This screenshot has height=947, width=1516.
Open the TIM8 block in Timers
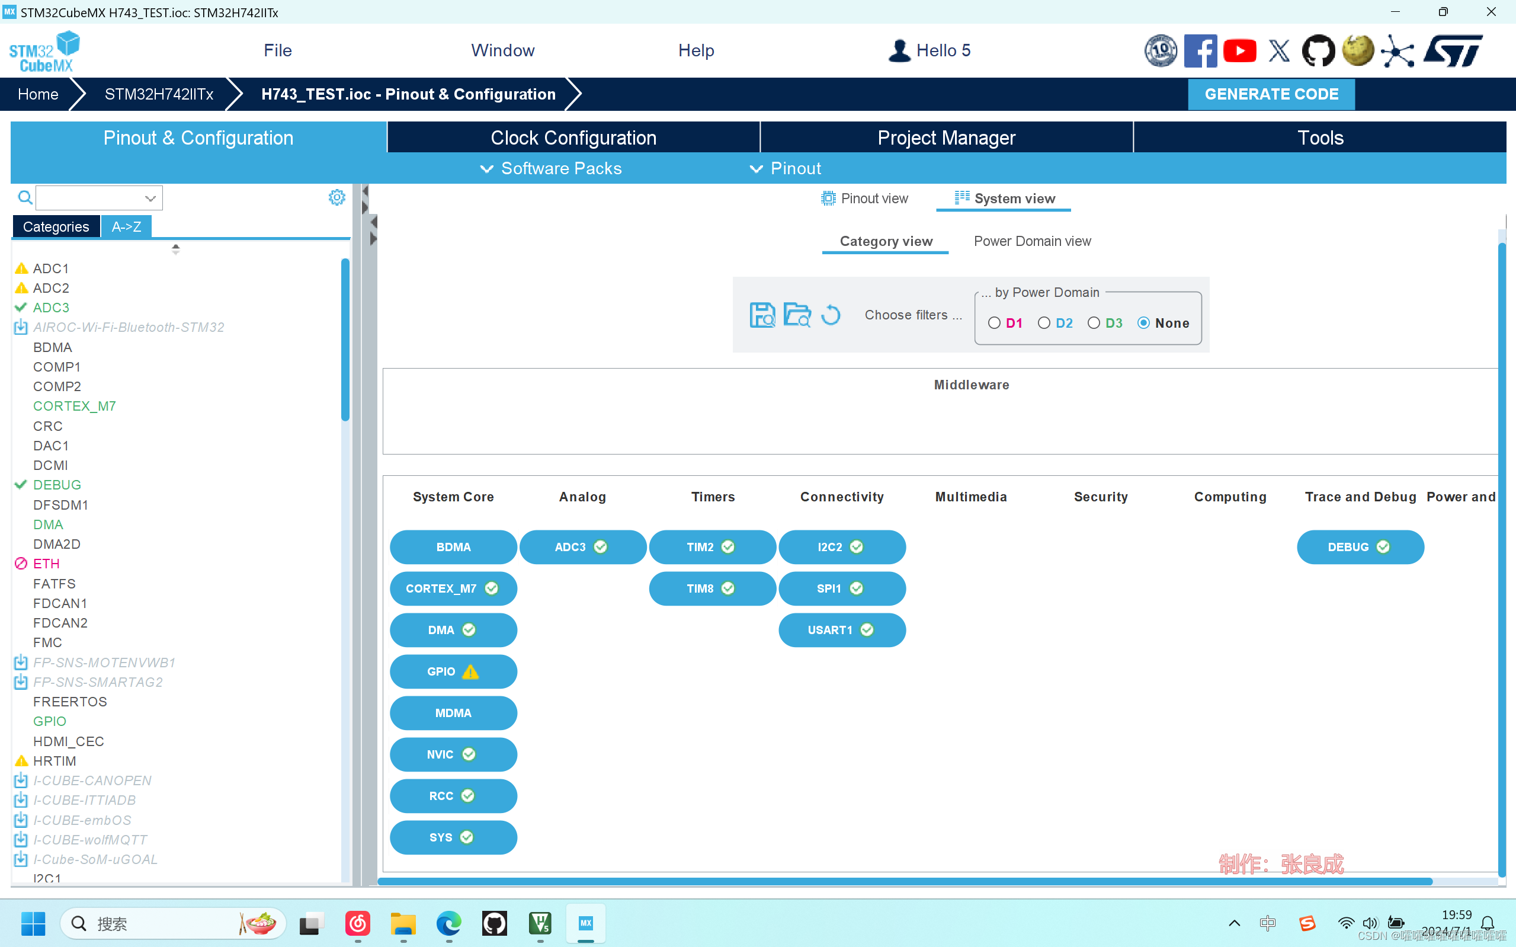coord(712,588)
